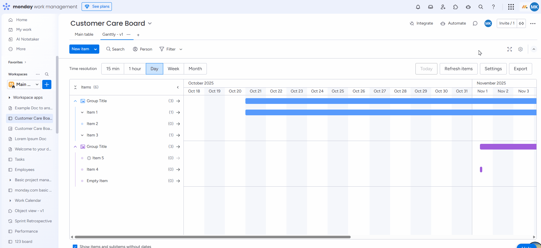The image size is (541, 248).
Task: Click the blue Item 1 Gantt bar
Action: pyautogui.click(x=391, y=112)
